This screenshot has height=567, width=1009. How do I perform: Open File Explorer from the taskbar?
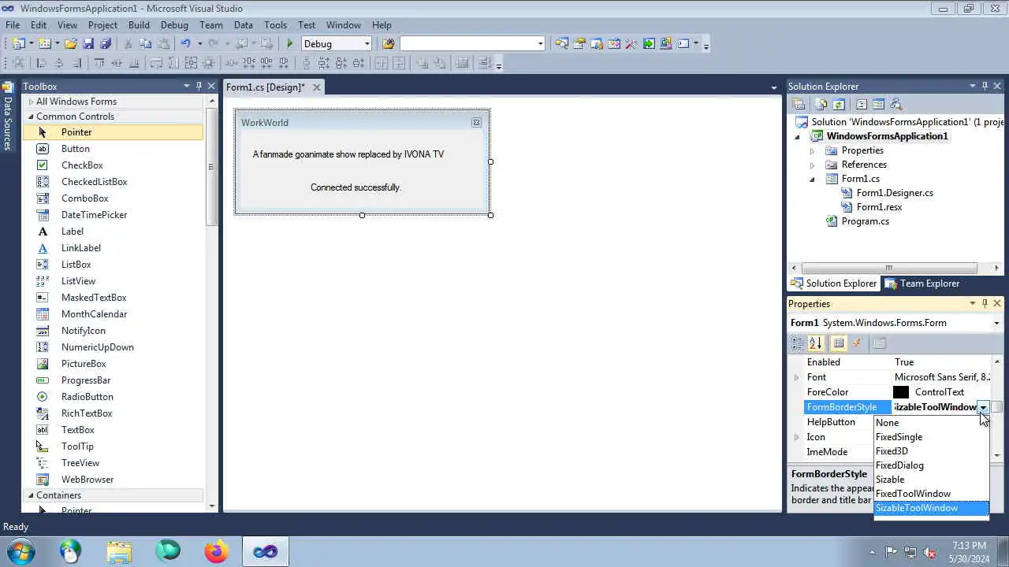[119, 551]
